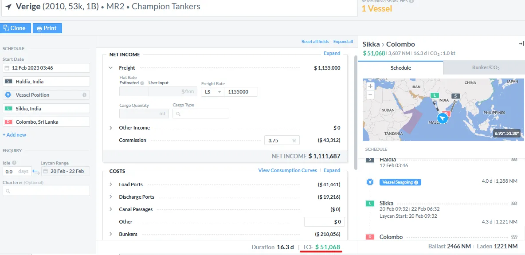Click the Commission percent input field
This screenshot has height=255, width=525.
[282, 141]
